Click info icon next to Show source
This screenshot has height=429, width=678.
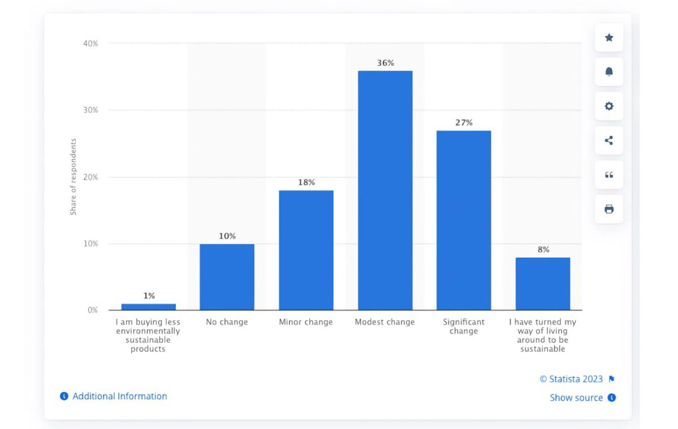coord(612,398)
